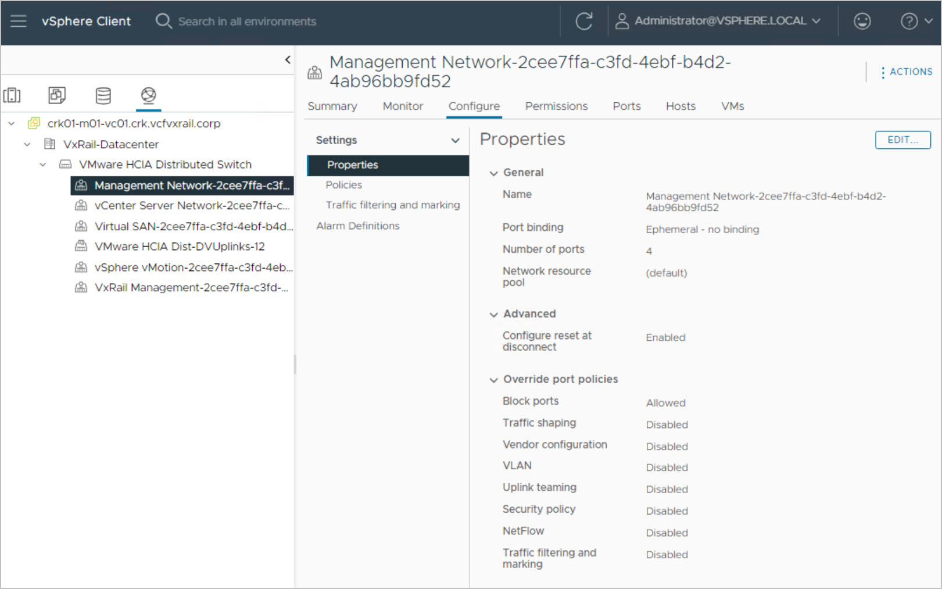Open the Ports tab
Image resolution: width=942 pixels, height=589 pixels.
(x=626, y=106)
